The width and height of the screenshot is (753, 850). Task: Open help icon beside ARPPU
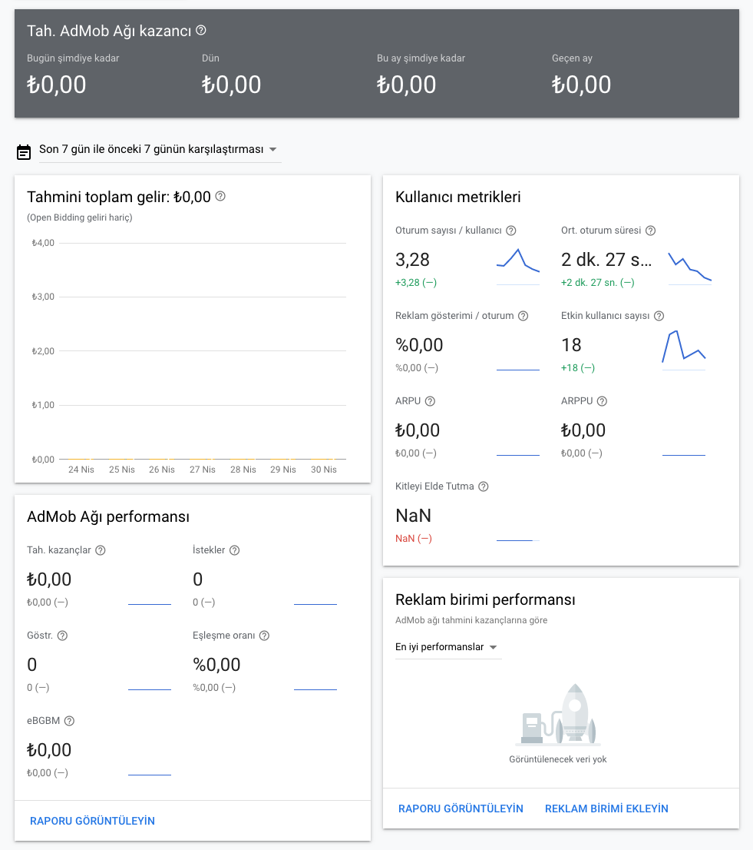click(602, 401)
